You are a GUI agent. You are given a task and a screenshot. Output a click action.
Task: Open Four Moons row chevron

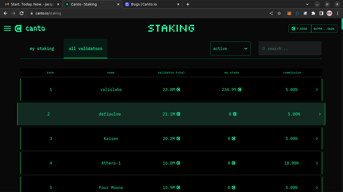[317, 187]
